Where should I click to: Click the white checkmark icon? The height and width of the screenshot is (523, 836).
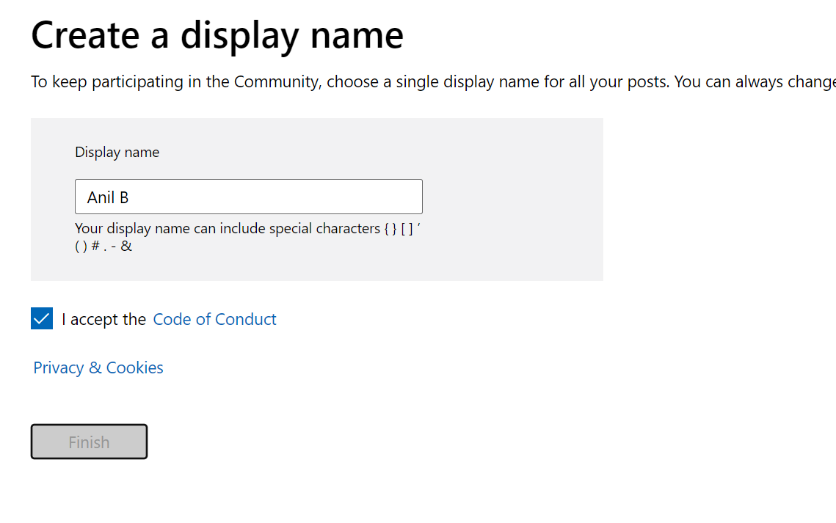click(42, 319)
